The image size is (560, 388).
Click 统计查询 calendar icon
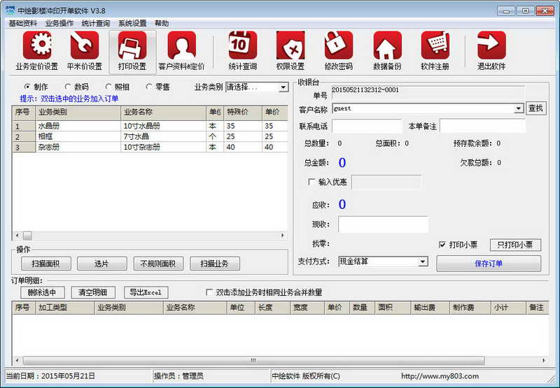pyautogui.click(x=243, y=46)
